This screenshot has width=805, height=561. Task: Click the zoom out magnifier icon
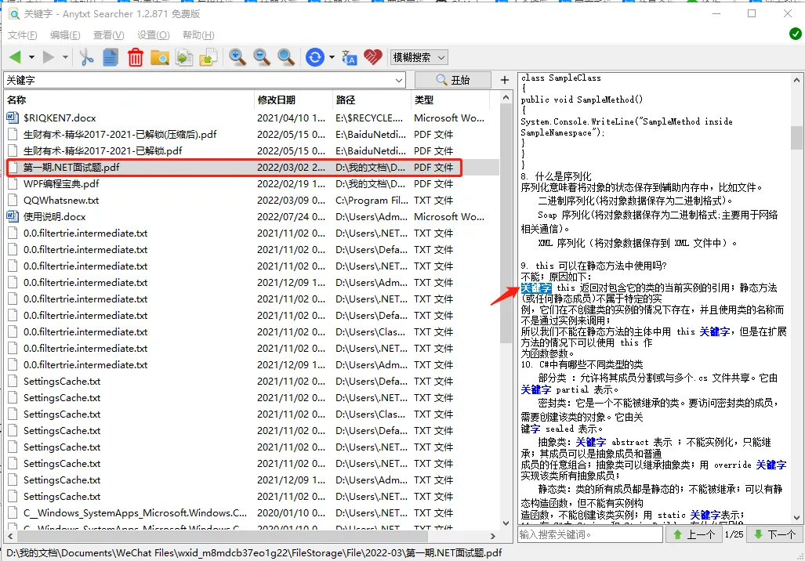tap(262, 57)
